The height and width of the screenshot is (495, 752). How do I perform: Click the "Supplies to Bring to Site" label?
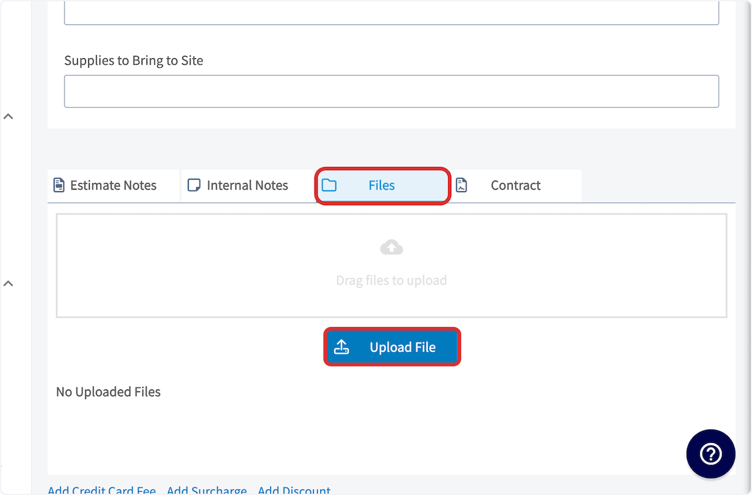click(x=133, y=61)
